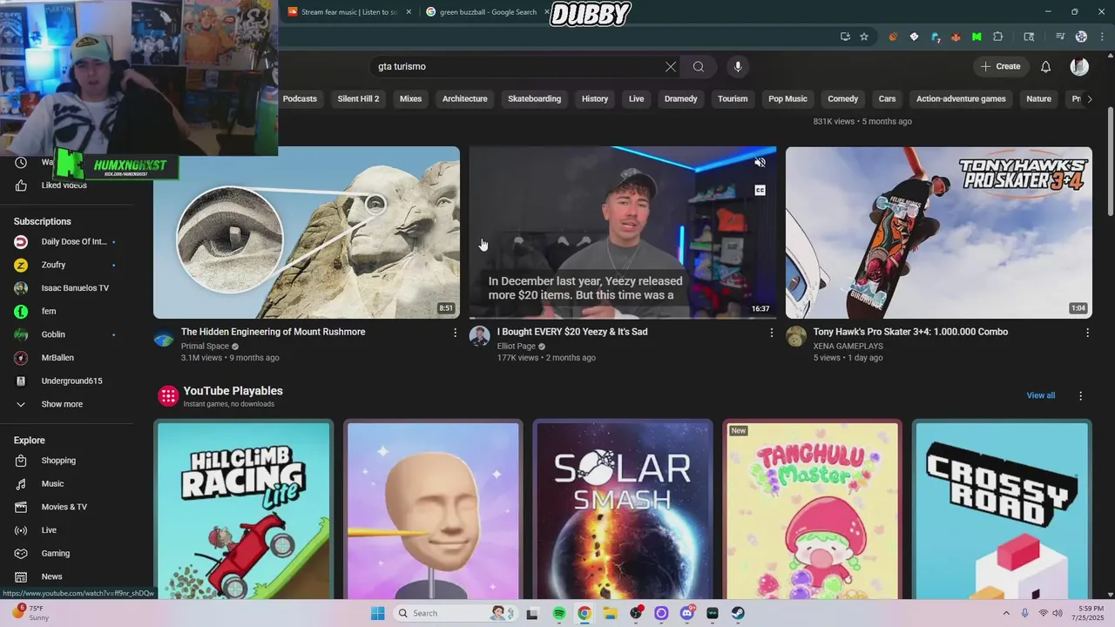Image resolution: width=1115 pixels, height=627 pixels.
Task: Show next category chips with arrow
Action: [1089, 99]
